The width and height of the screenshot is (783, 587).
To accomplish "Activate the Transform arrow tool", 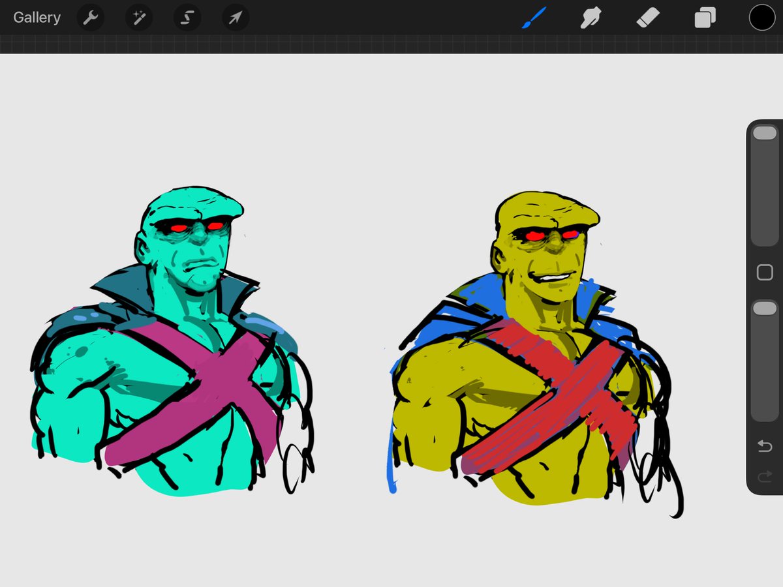I will coord(236,18).
